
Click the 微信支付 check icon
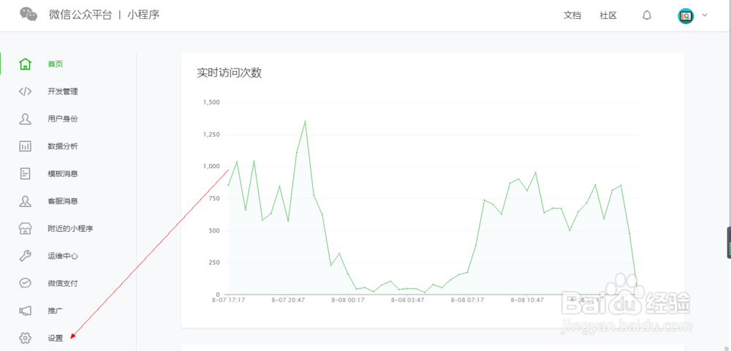click(25, 284)
